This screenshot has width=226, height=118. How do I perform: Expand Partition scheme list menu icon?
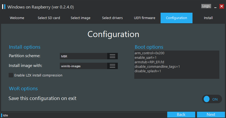pos(112,56)
